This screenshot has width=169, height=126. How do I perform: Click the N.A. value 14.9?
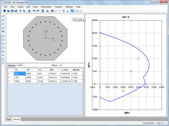point(43,74)
